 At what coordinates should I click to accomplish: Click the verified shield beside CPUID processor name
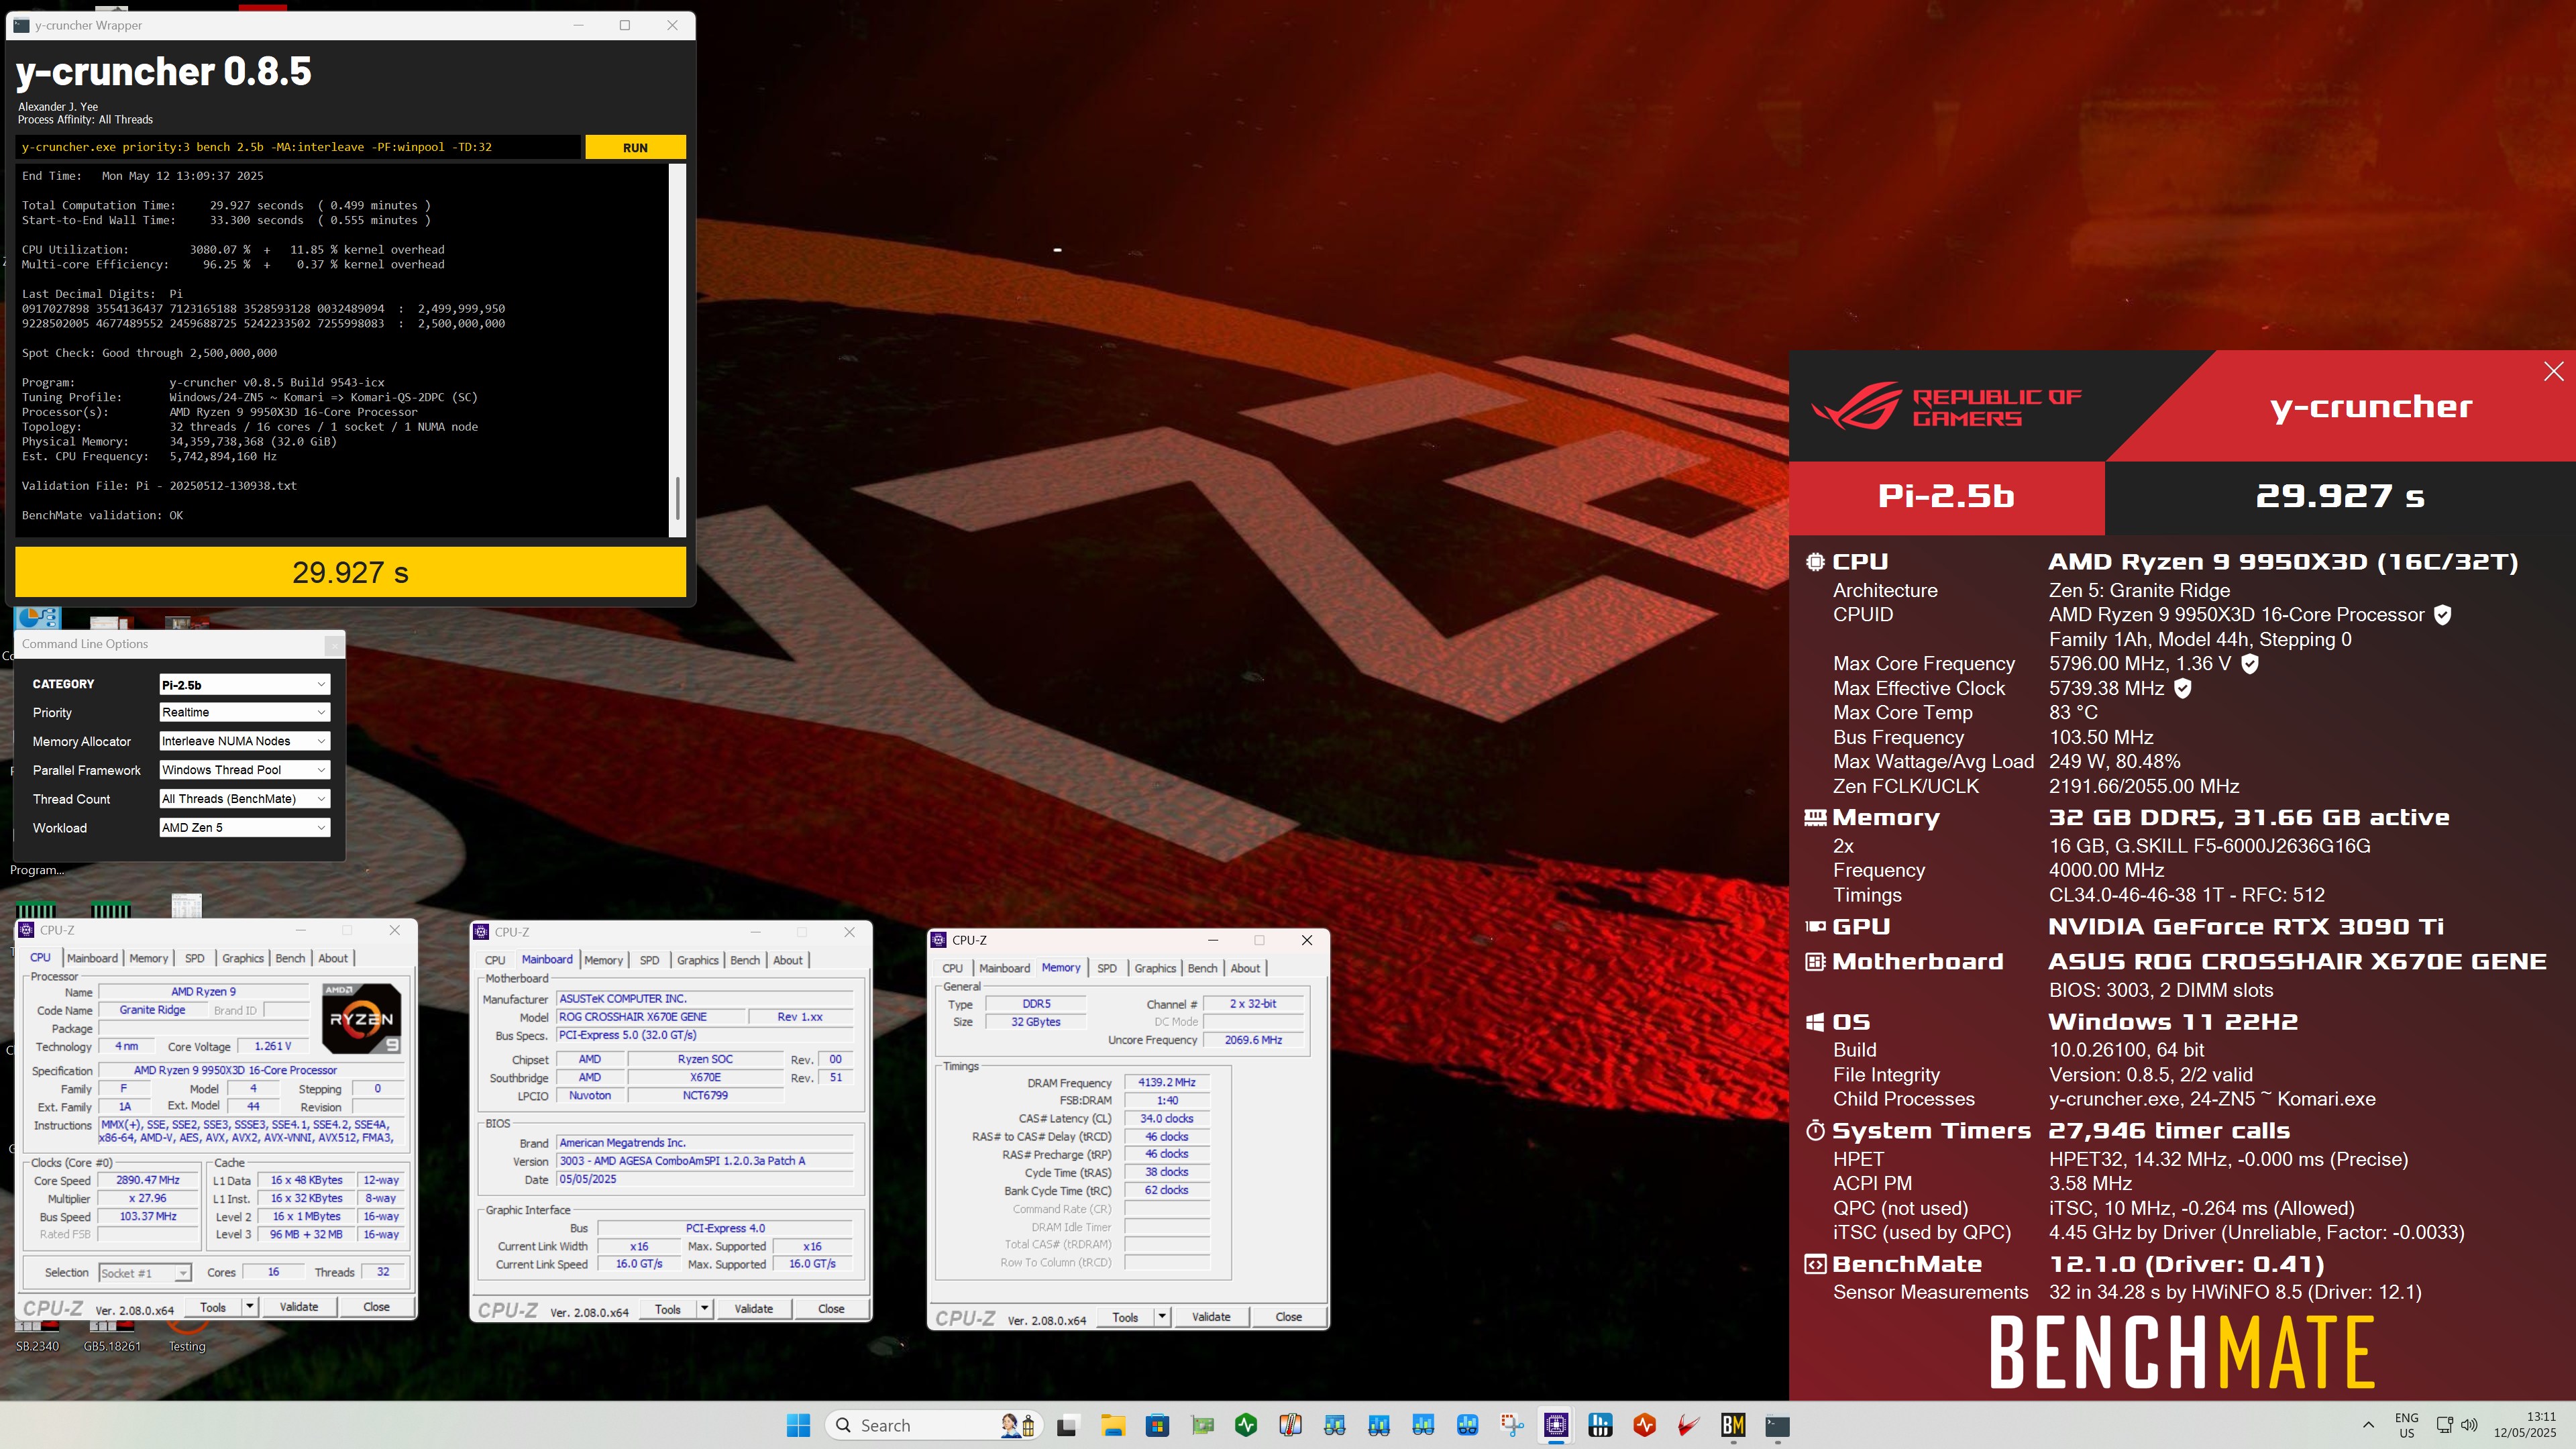coord(2442,615)
